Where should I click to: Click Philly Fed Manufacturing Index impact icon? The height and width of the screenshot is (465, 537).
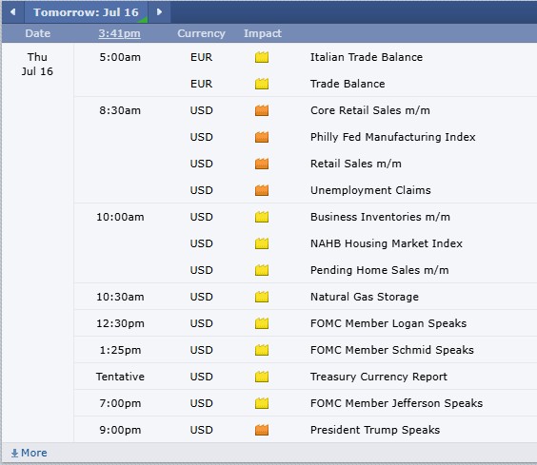point(262,137)
